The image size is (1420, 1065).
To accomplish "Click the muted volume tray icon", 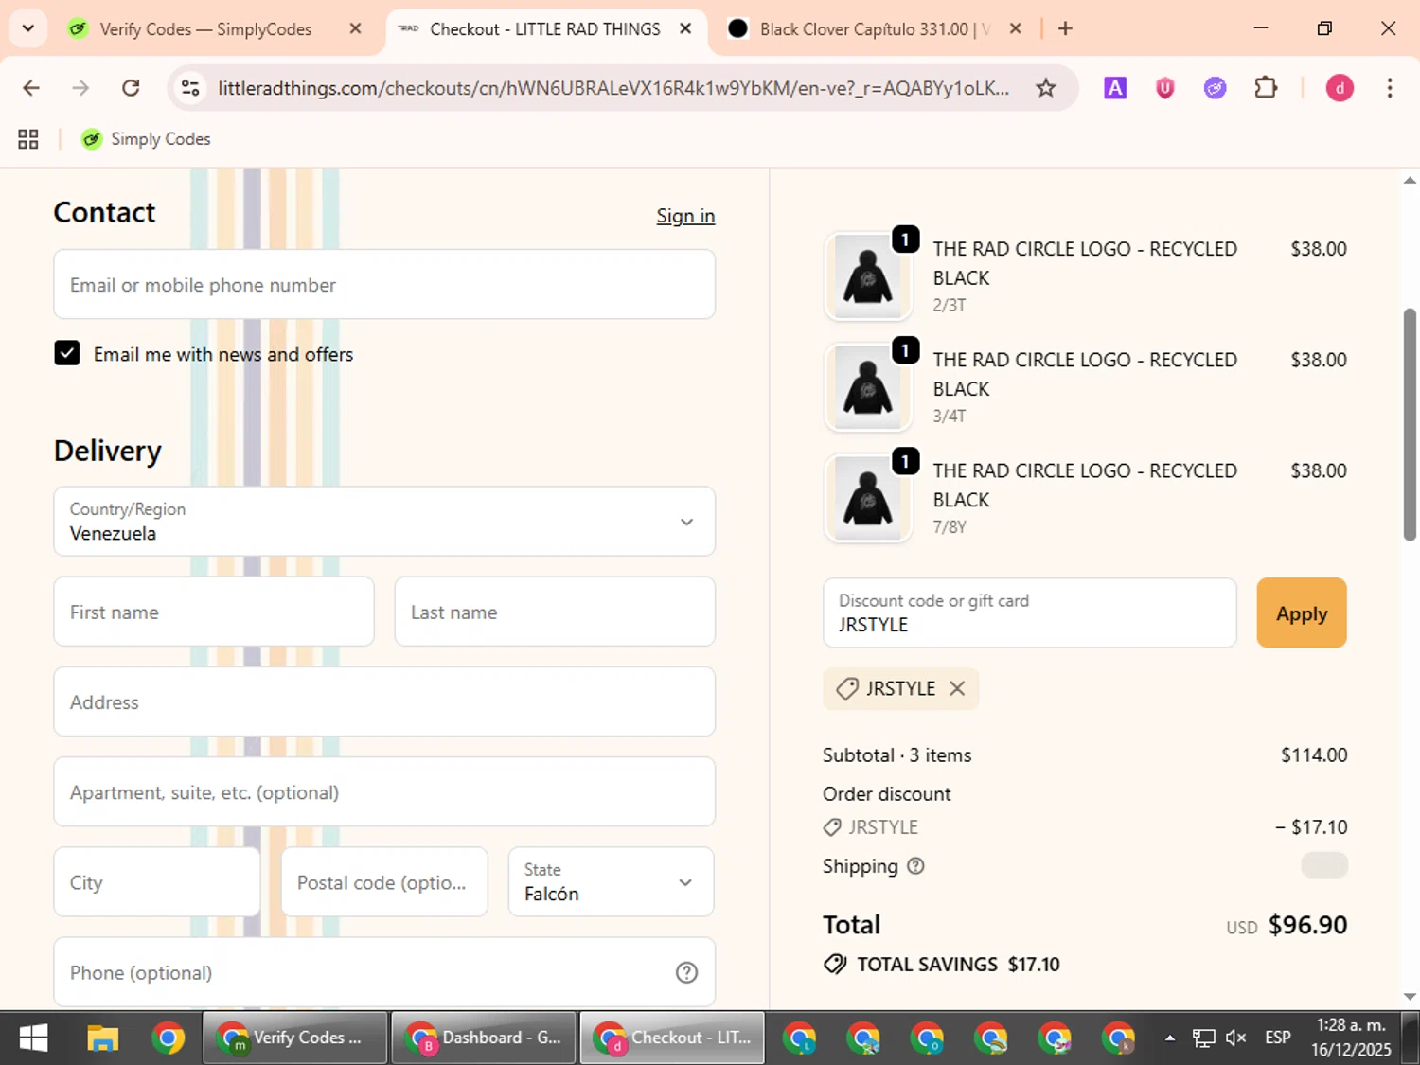I will (1235, 1038).
